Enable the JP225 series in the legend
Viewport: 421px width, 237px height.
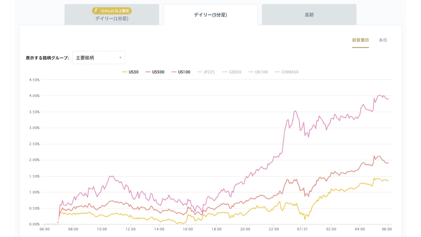pos(206,72)
